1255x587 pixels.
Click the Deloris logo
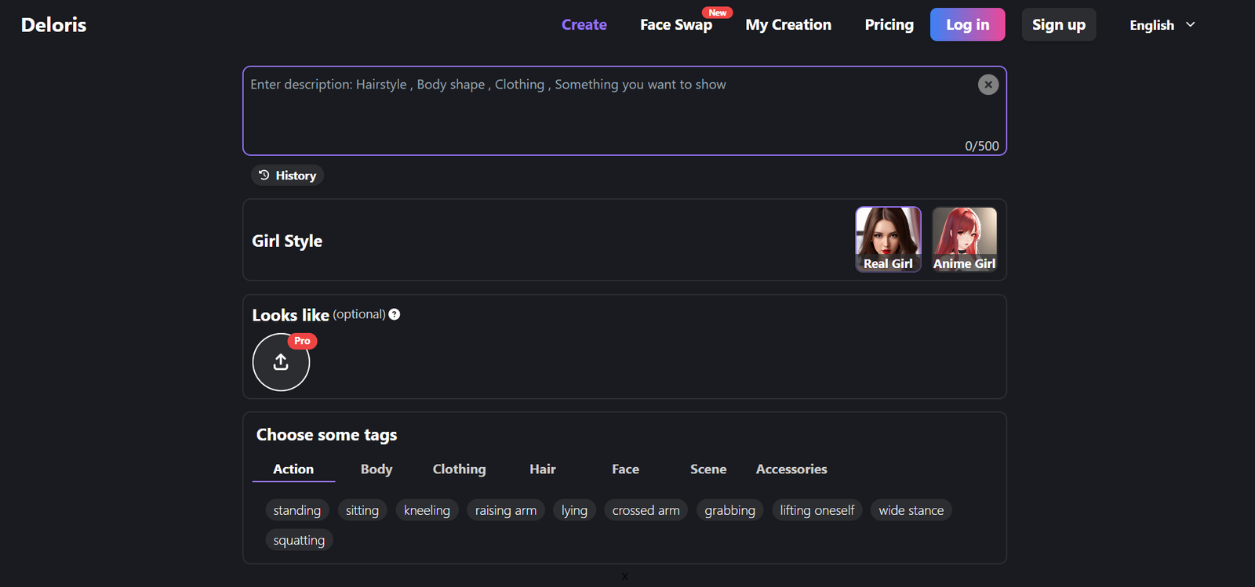53,25
